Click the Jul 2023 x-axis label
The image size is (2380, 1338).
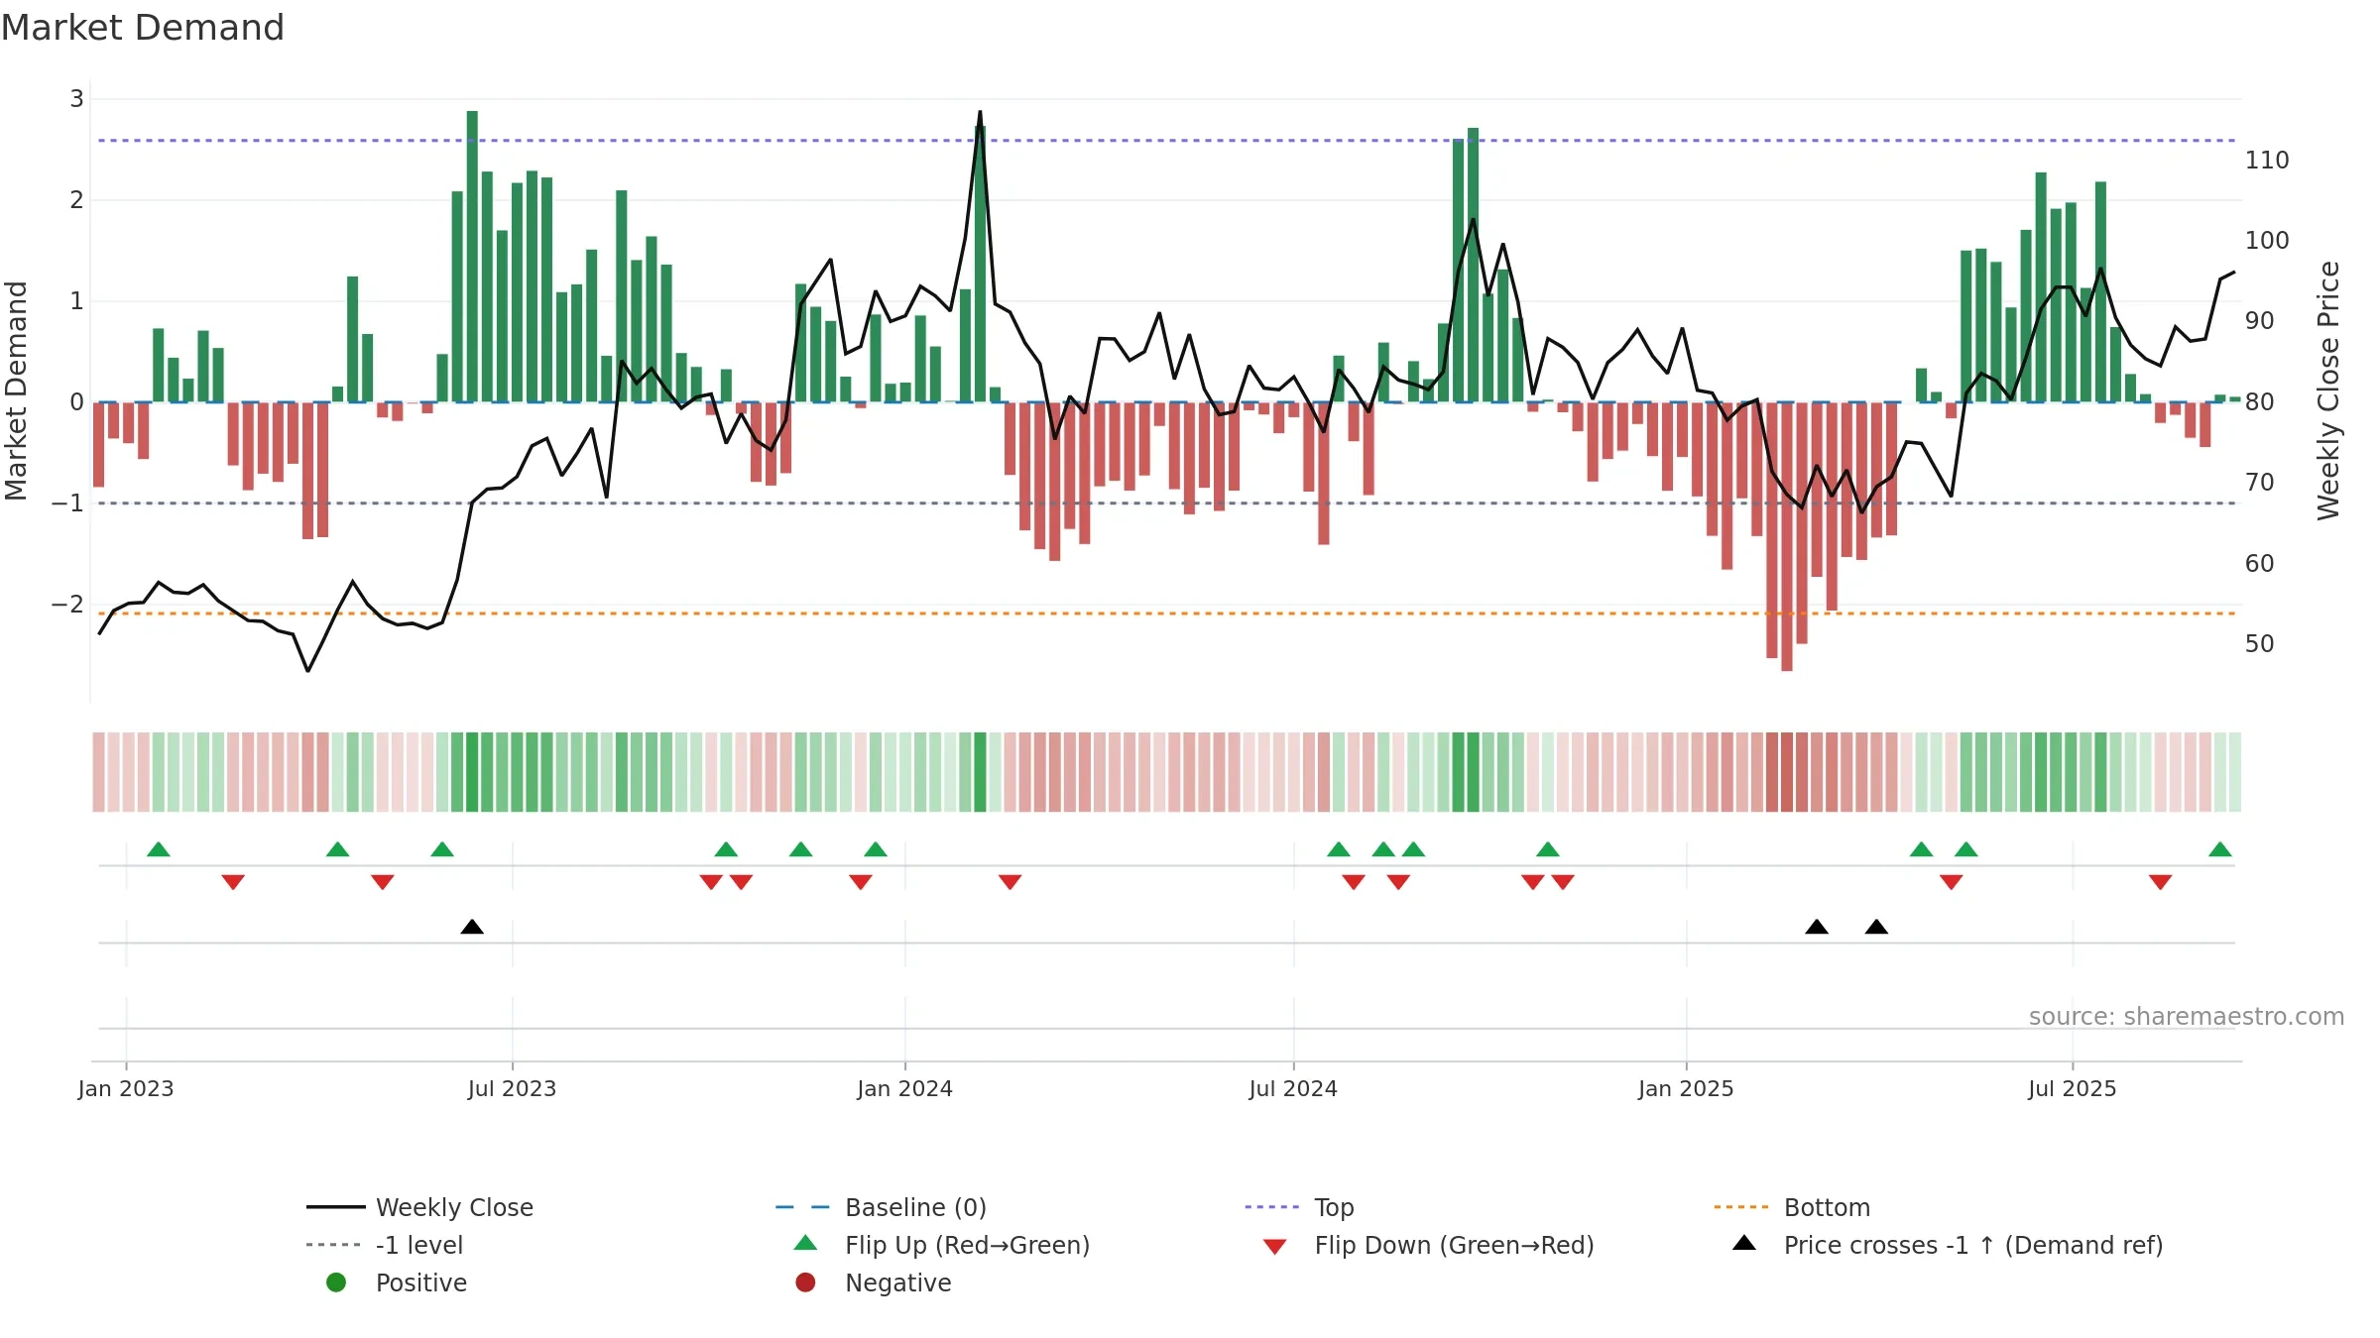[512, 1089]
